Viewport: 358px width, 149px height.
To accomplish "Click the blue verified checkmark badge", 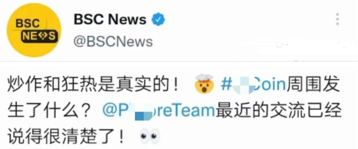I will tap(158, 19).
